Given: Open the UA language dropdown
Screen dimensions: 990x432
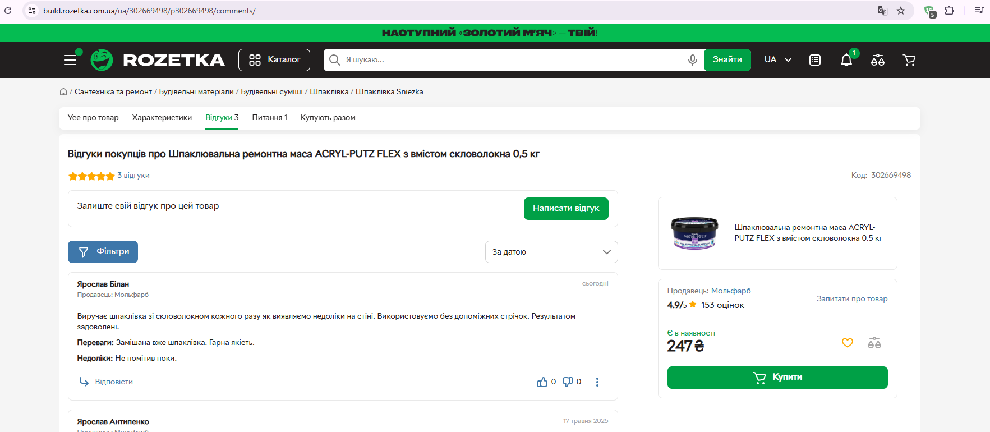Looking at the screenshot, I should click(778, 60).
